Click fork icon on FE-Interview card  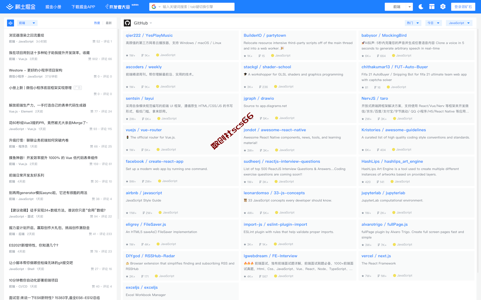pos(260,276)
